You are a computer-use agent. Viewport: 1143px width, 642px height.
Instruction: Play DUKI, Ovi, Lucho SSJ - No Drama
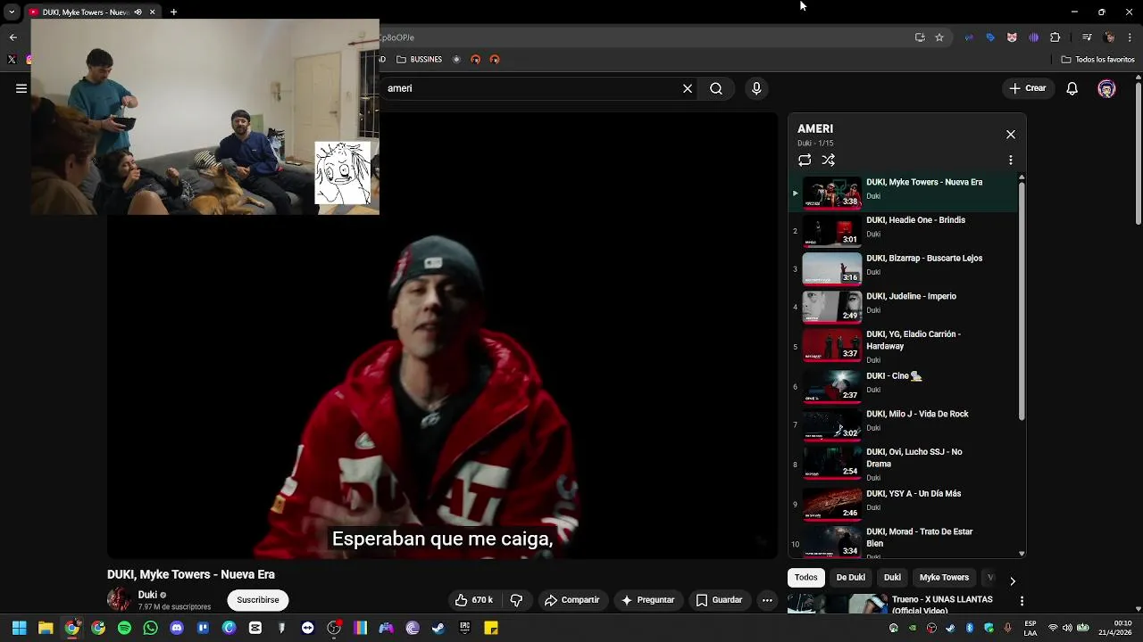tap(903, 464)
